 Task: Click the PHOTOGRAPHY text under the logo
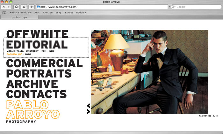point(21,122)
